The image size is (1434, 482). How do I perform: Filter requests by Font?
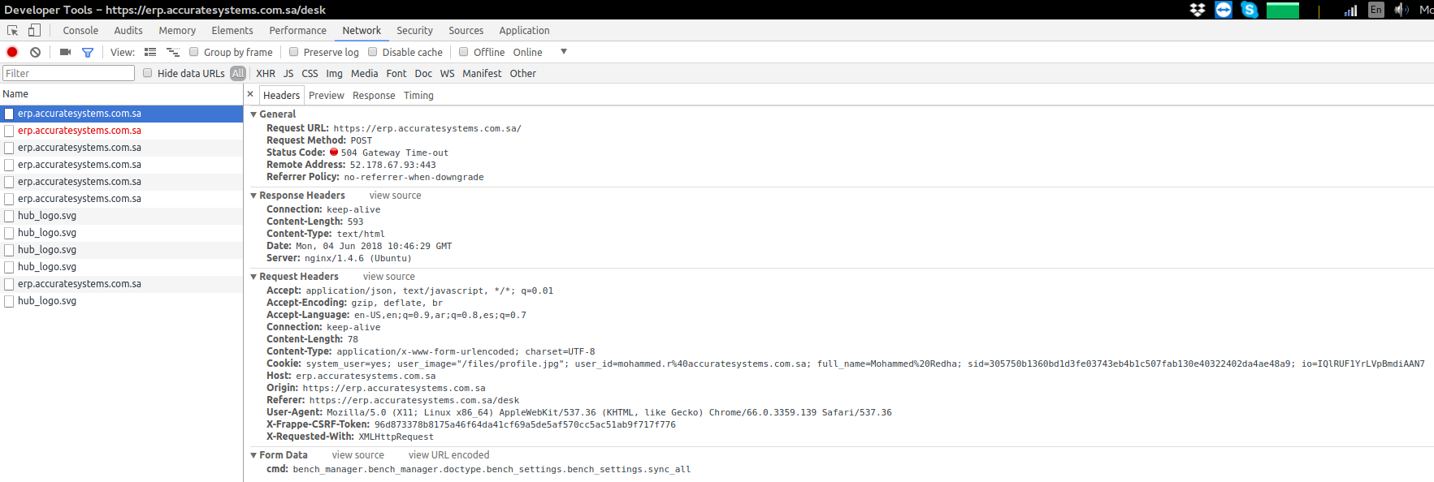(396, 73)
